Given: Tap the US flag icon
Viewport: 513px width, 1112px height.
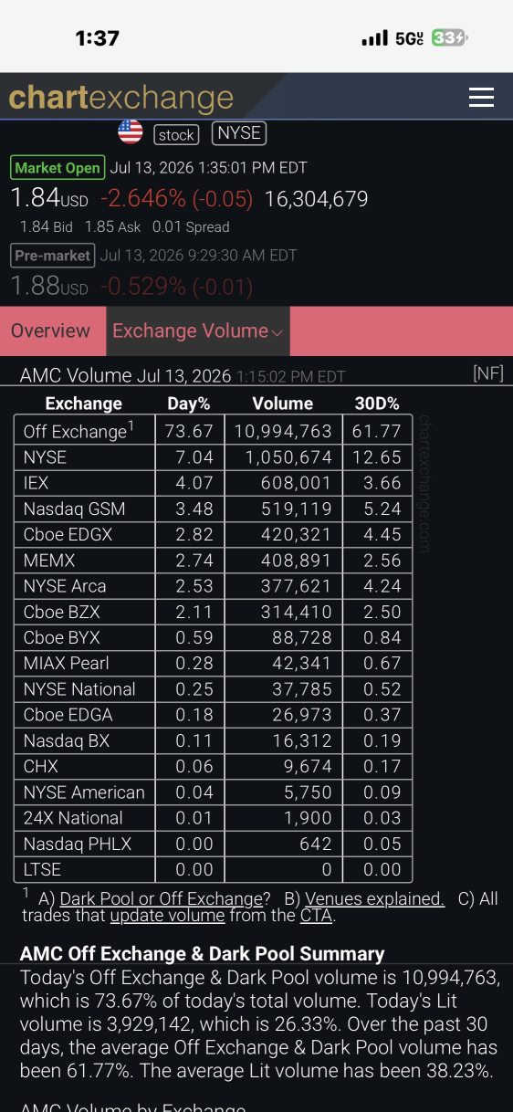Looking at the screenshot, I should point(131,132).
